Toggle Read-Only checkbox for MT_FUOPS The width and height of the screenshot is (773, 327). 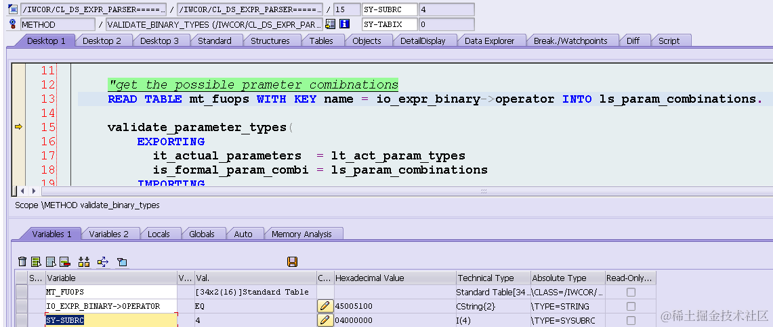coord(631,292)
